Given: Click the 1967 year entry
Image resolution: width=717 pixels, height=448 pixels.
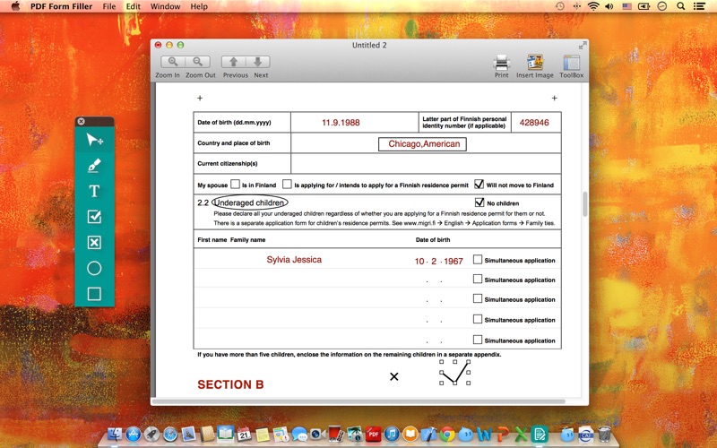Looking at the screenshot, I should (x=454, y=261).
